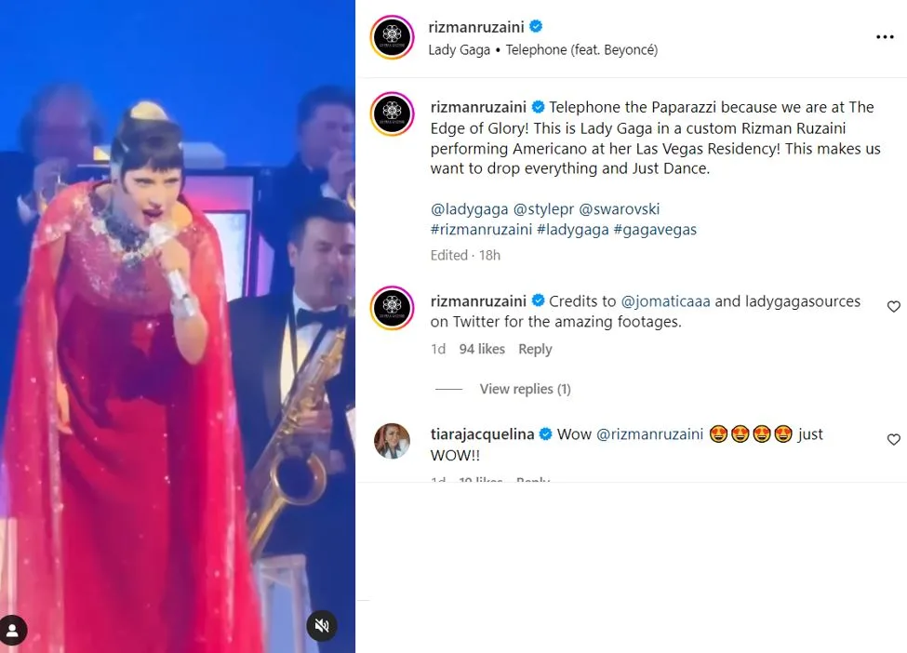Unmute the video with the speaker icon

point(322,626)
